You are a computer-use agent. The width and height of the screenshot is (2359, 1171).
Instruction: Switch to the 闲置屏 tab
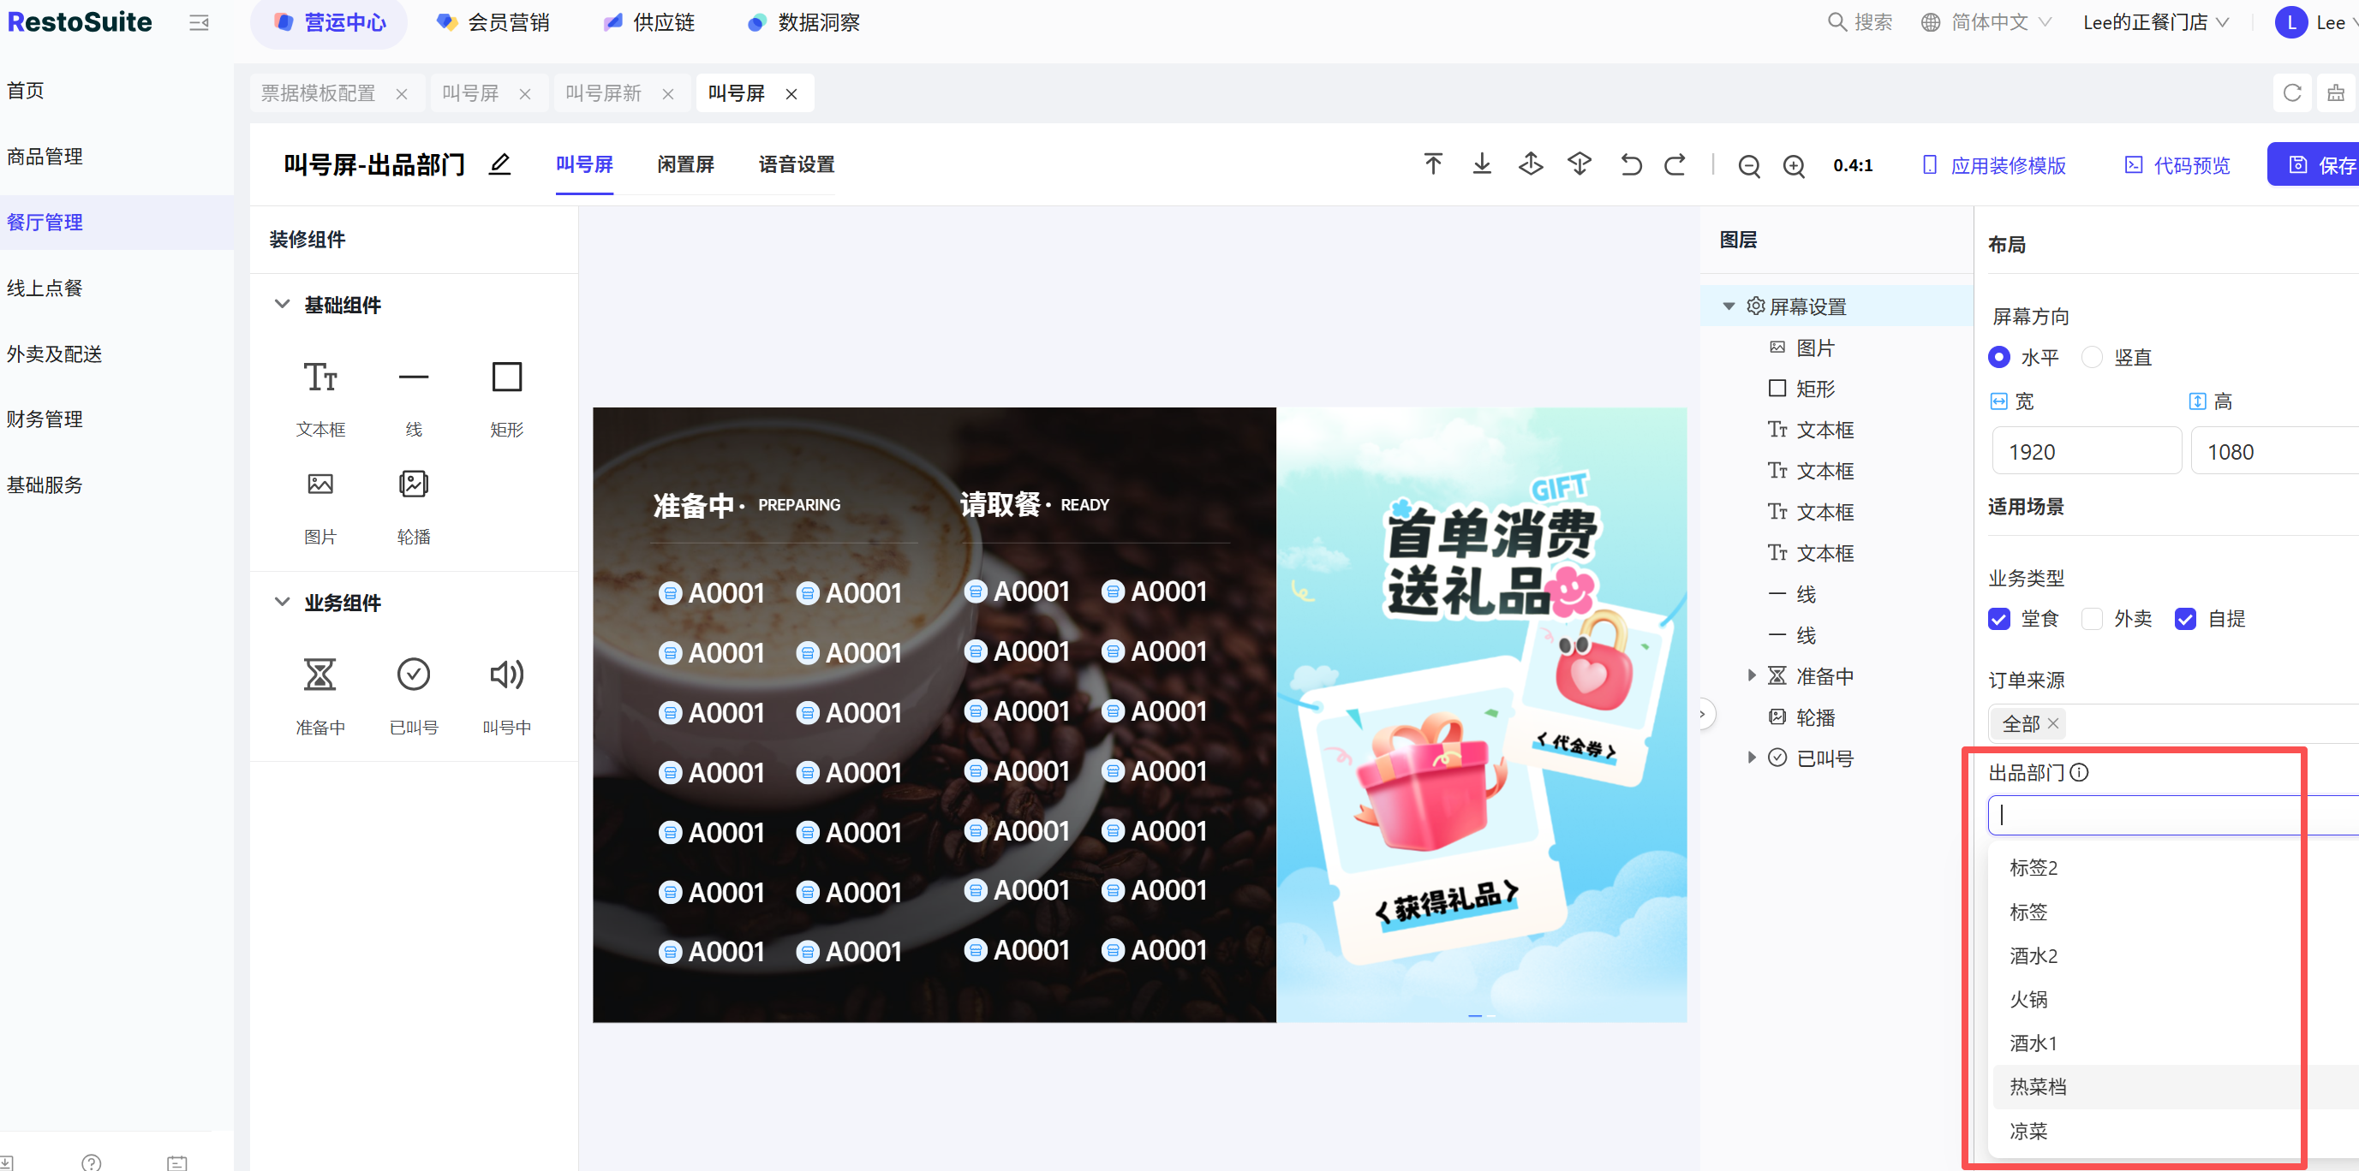(685, 164)
